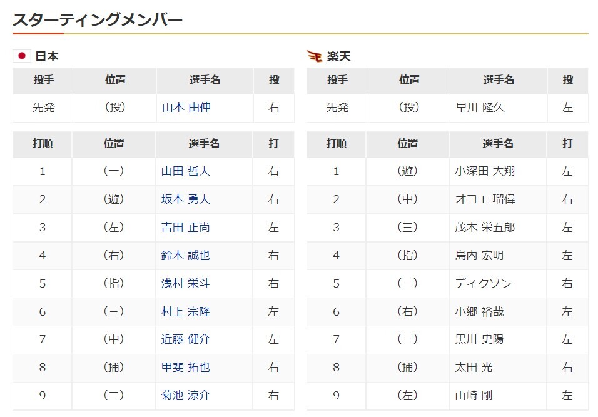Open 菊池 涼介 player link
598x417 pixels.
[185, 395]
